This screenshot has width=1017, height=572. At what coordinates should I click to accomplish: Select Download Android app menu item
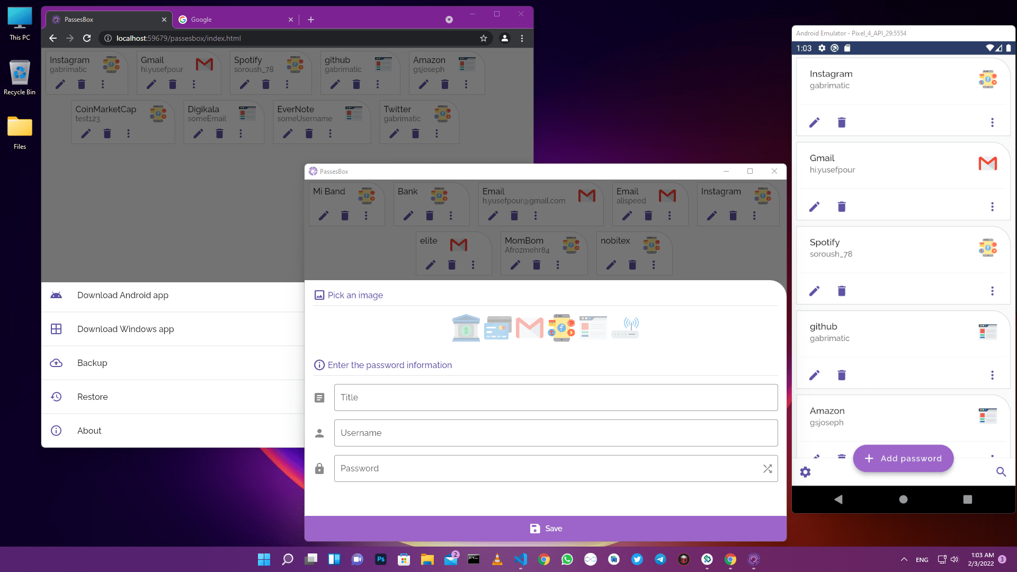pos(123,295)
